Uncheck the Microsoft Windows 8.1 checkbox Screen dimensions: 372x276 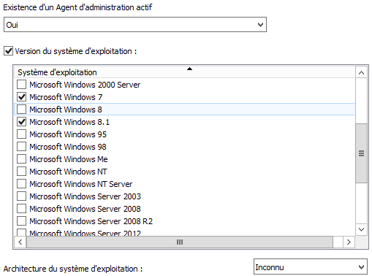tap(21, 122)
